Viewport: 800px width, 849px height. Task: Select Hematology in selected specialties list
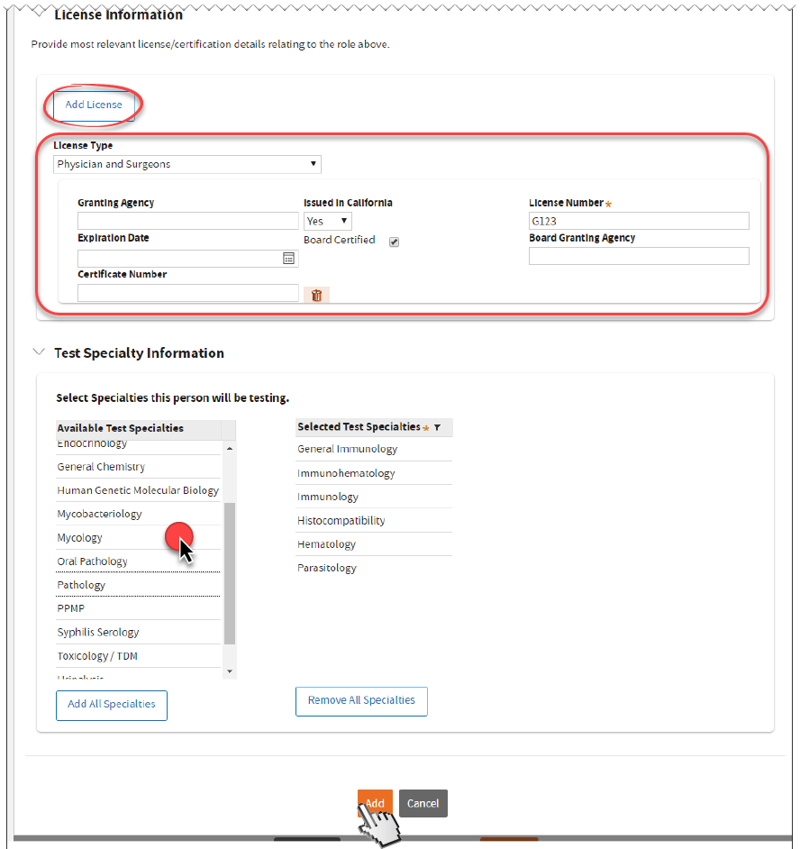tap(326, 544)
